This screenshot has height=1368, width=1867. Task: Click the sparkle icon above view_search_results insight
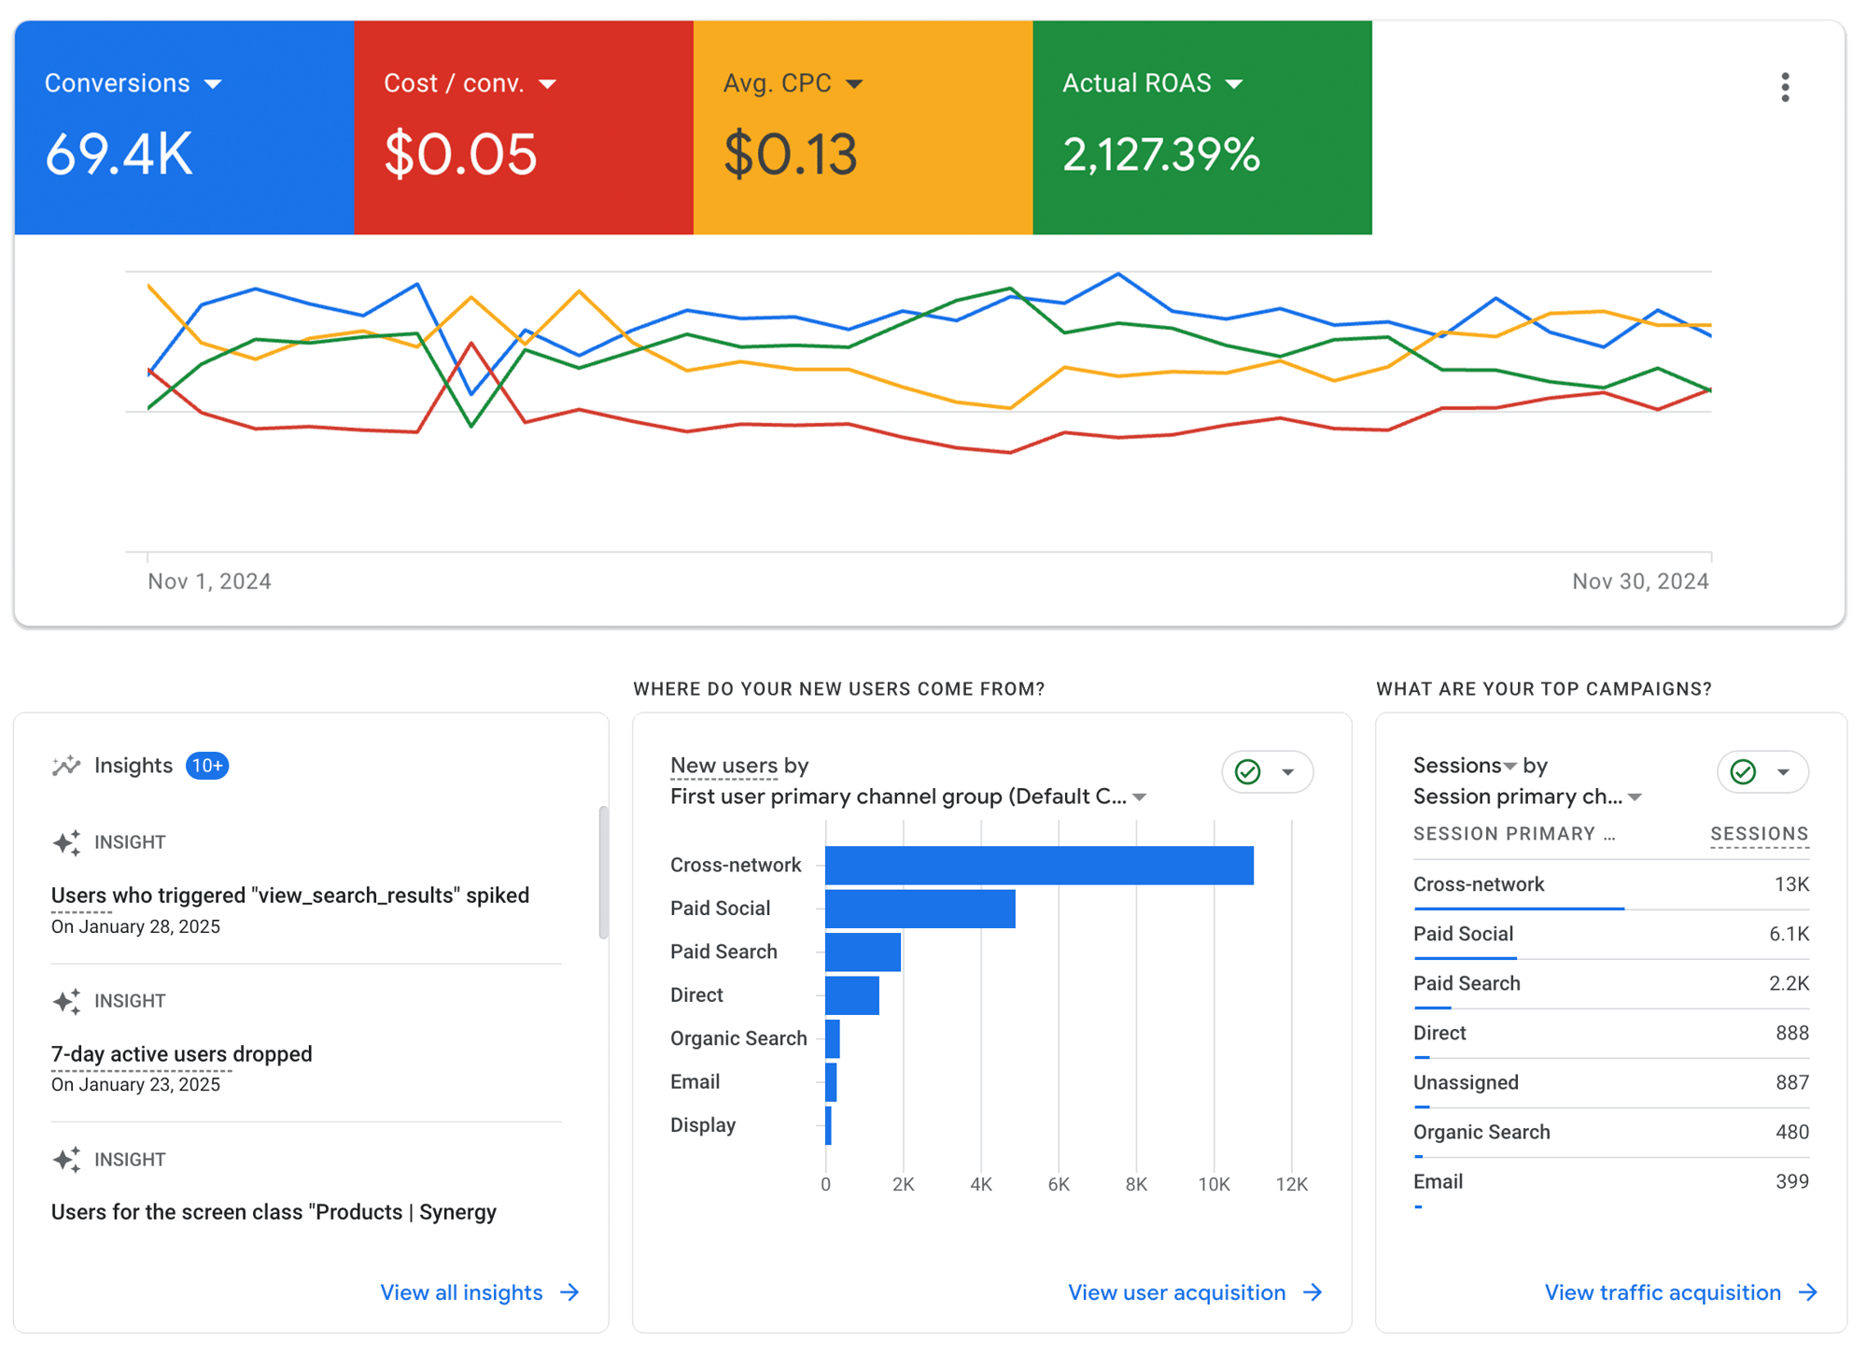click(66, 842)
